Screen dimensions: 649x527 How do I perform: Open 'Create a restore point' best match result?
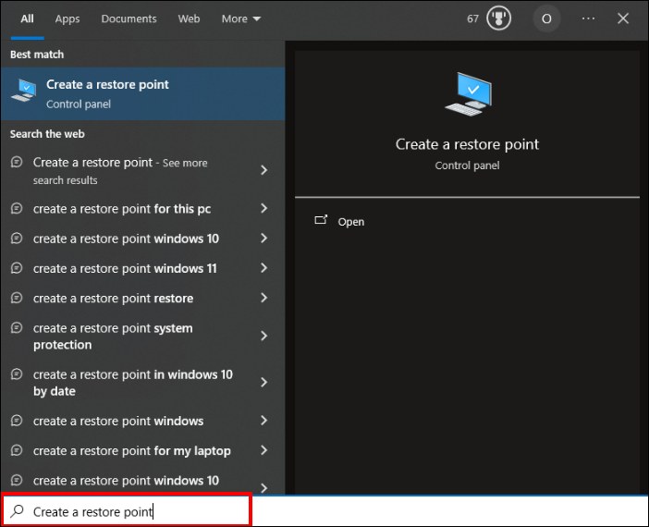107,92
